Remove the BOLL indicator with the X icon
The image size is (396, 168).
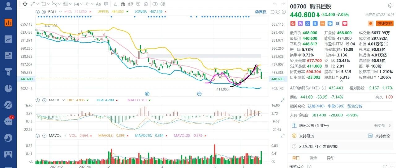(x=43, y=12)
